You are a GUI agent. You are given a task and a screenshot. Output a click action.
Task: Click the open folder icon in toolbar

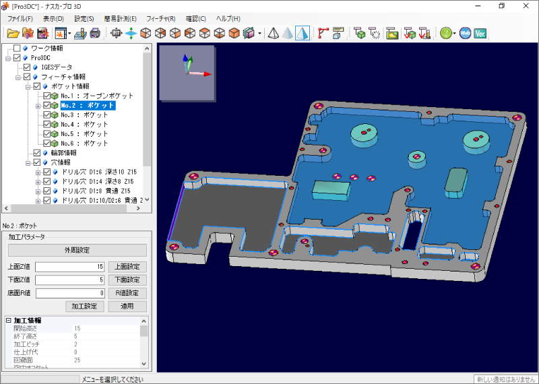tap(13, 33)
